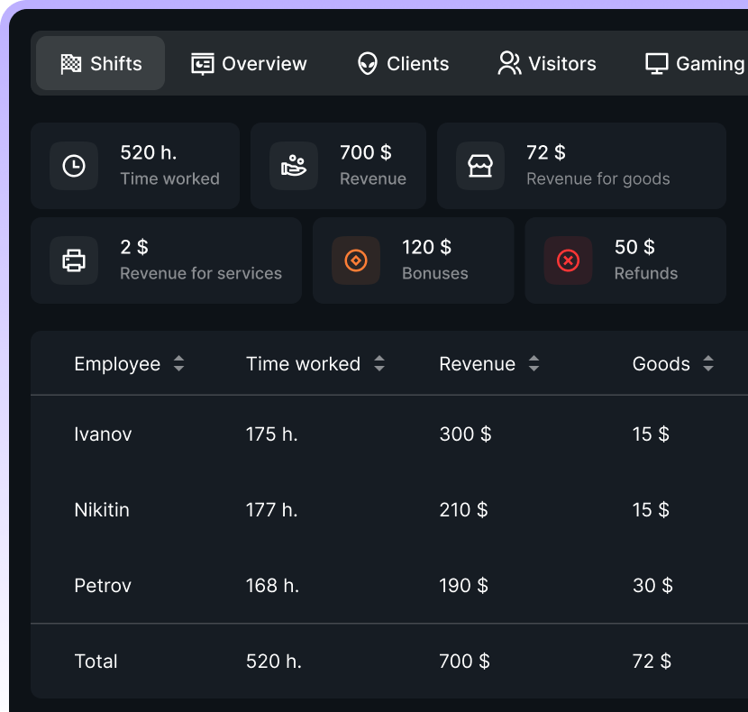The width and height of the screenshot is (748, 712).
Task: Click the 120 $ Bonuses card value
Action: click(426, 247)
